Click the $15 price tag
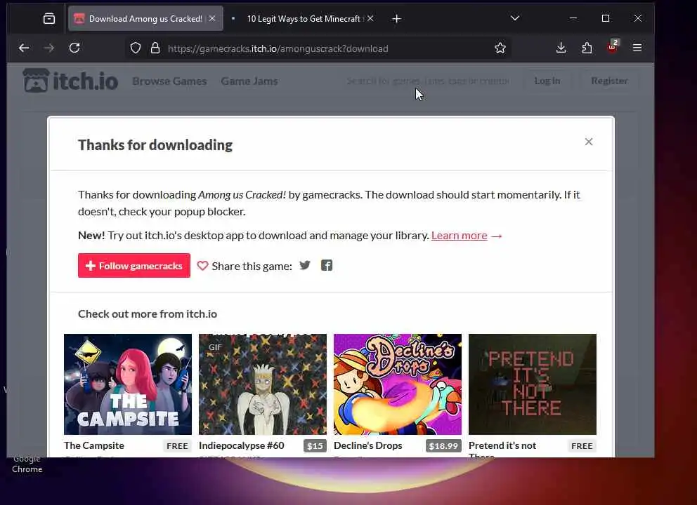The image size is (697, 505). tap(315, 446)
